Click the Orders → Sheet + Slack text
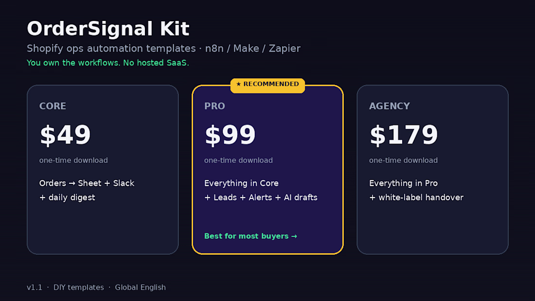This screenshot has width=535, height=301. click(x=87, y=183)
